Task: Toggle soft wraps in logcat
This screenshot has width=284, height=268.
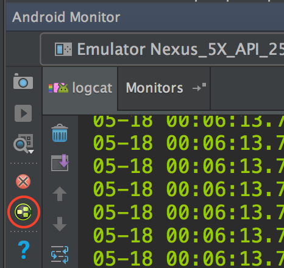Action: coord(60,255)
